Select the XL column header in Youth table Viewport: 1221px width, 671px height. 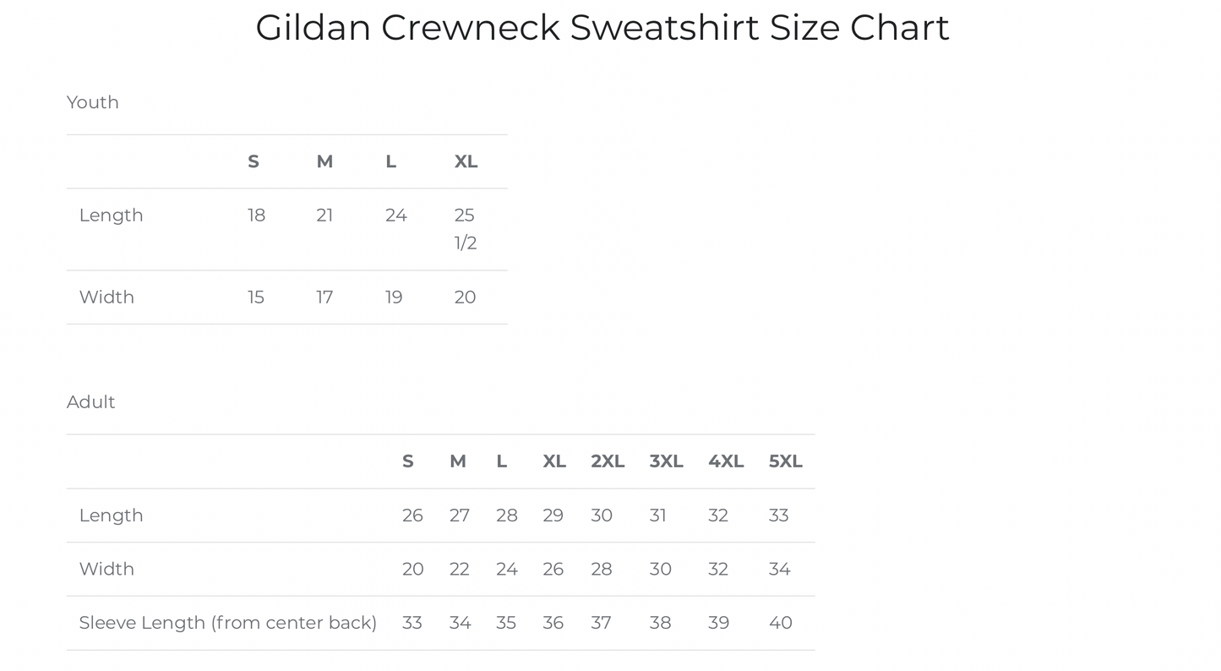click(x=466, y=161)
